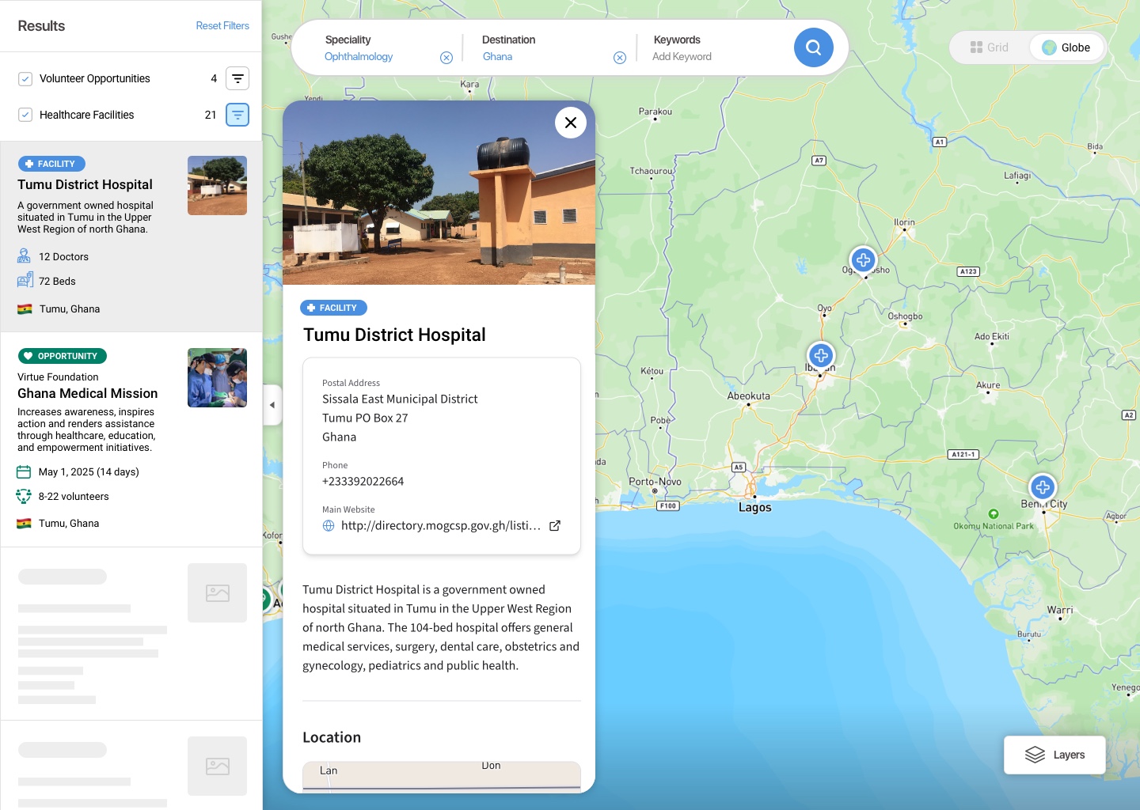Click the Location map preview in detail card
Image resolution: width=1140 pixels, height=810 pixels.
coord(442,776)
